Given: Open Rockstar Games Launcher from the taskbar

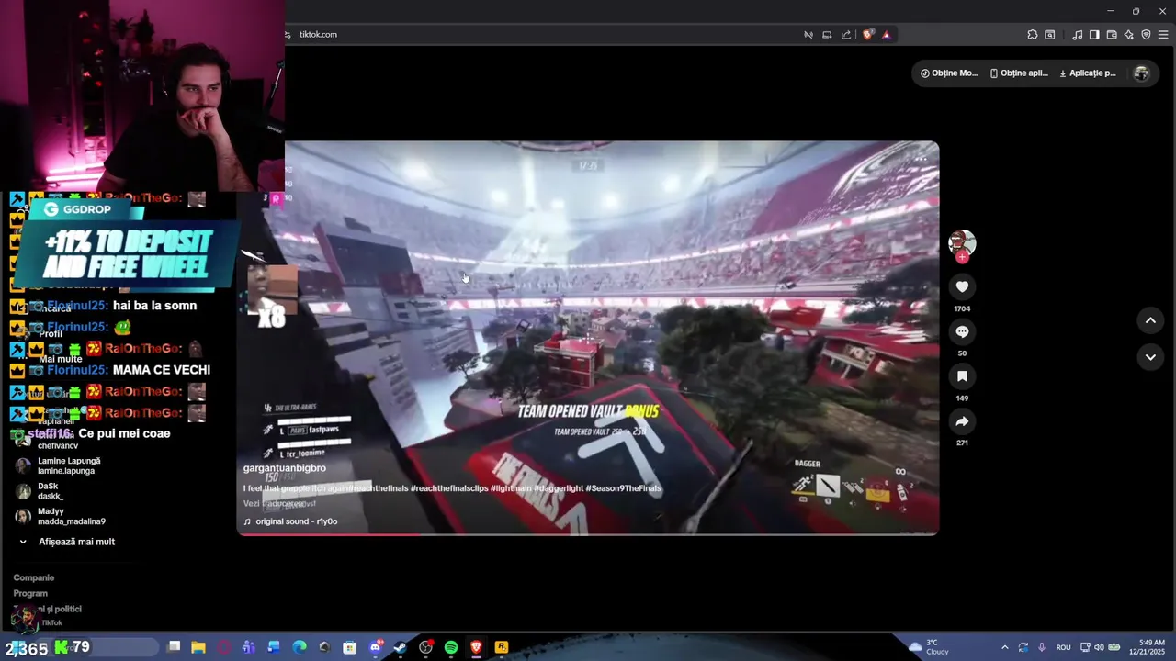Looking at the screenshot, I should coord(502,647).
